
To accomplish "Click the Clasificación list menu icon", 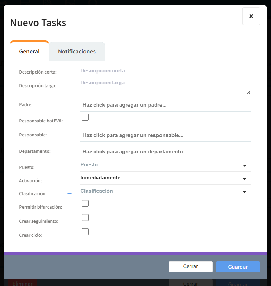I will coord(69,193).
